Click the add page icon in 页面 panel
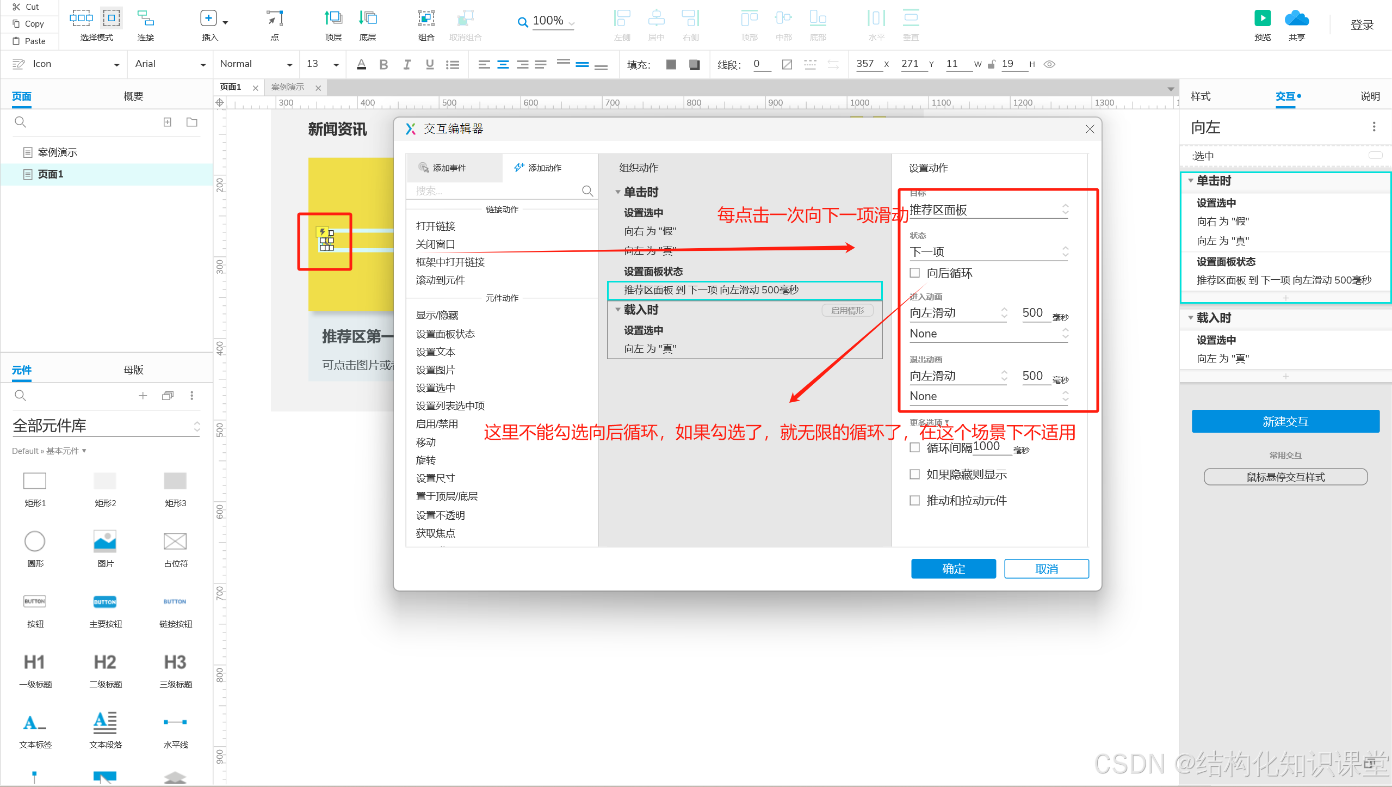 [x=168, y=122]
